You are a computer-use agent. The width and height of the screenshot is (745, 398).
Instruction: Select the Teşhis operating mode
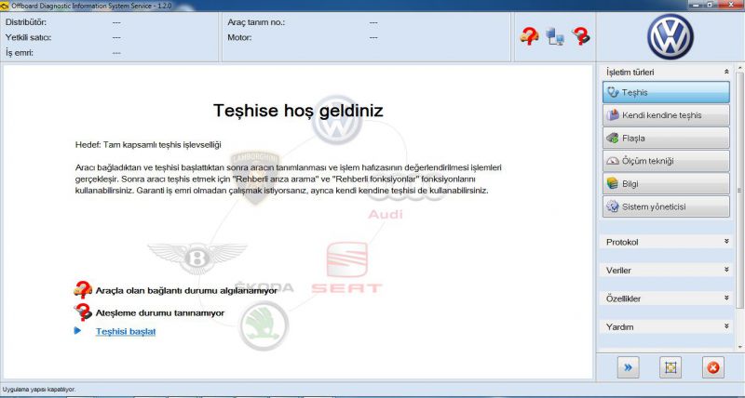click(666, 92)
